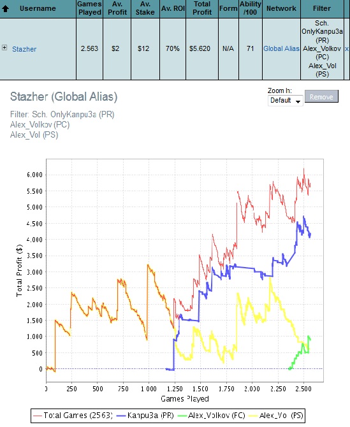This screenshot has height=427, width=350.
Task: Click red Total Games legend swatch
Action: (x=38, y=416)
